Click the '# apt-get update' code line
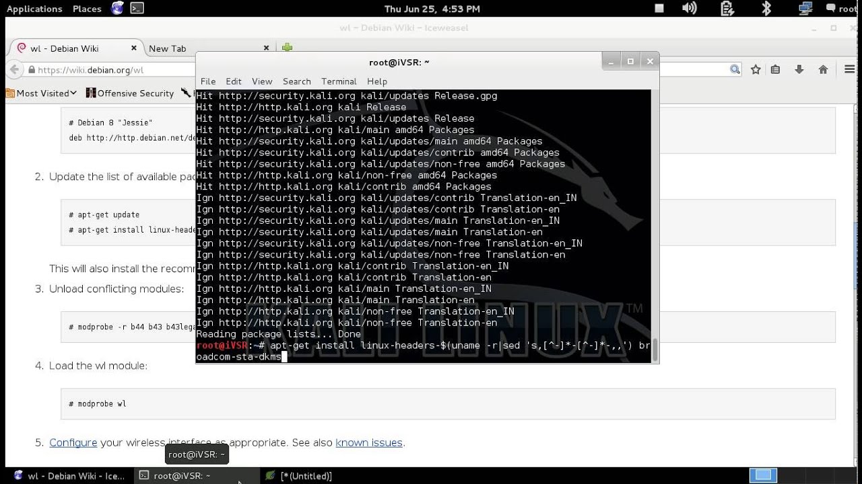This screenshot has width=862, height=484. (x=104, y=215)
